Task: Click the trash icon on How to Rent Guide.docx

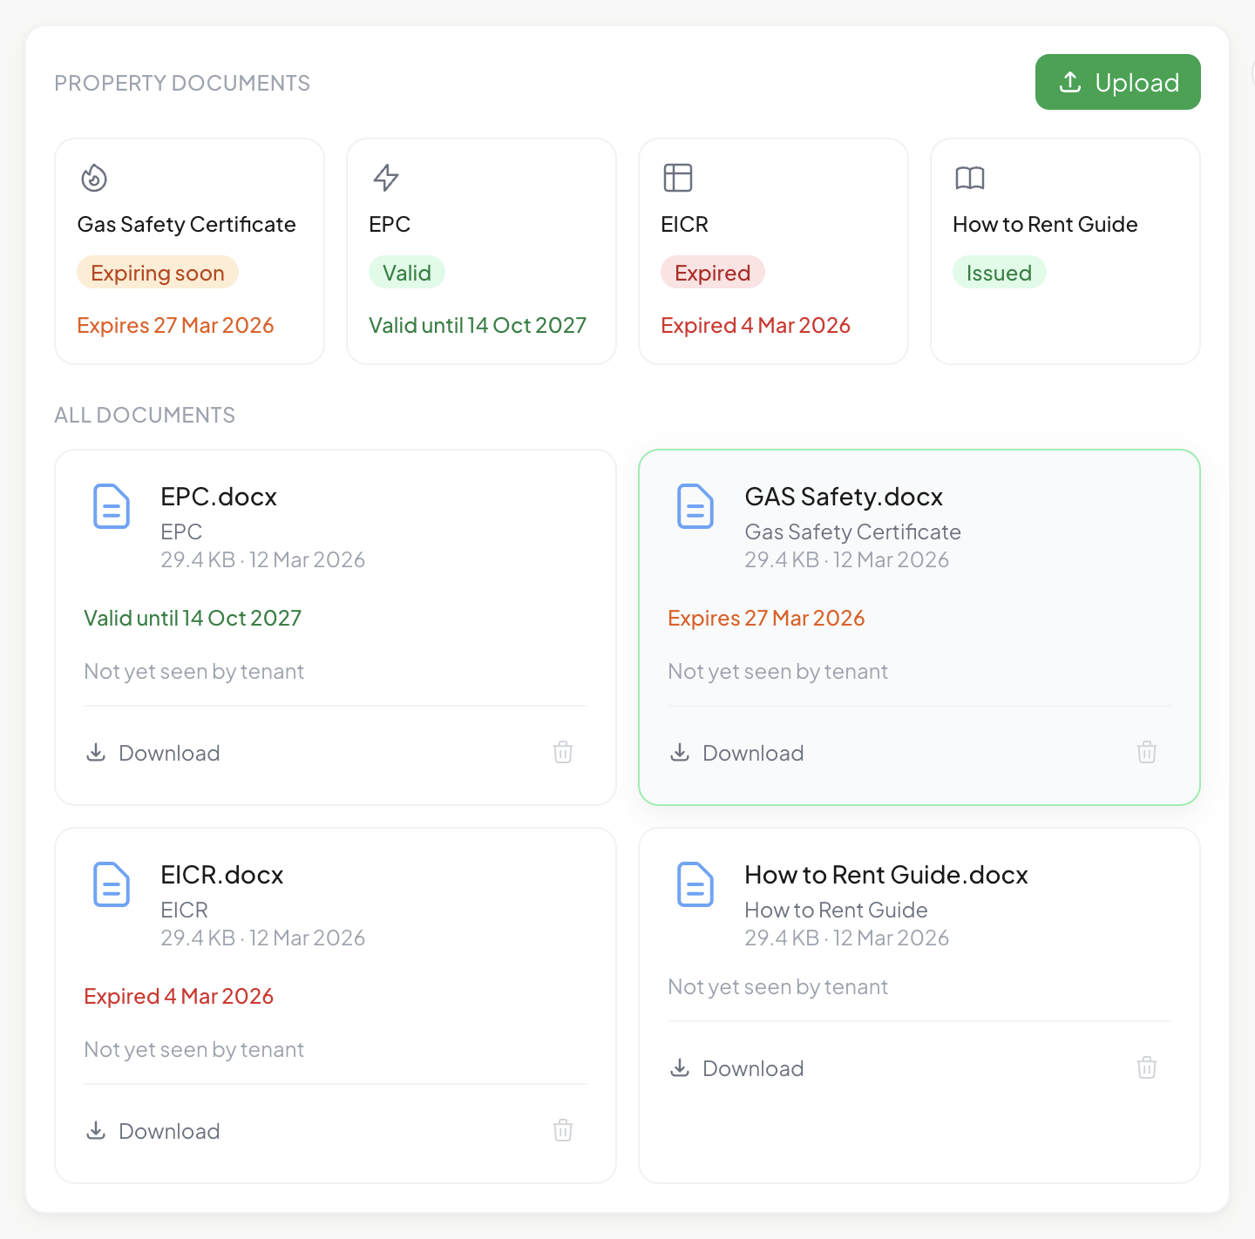Action: (x=1146, y=1067)
